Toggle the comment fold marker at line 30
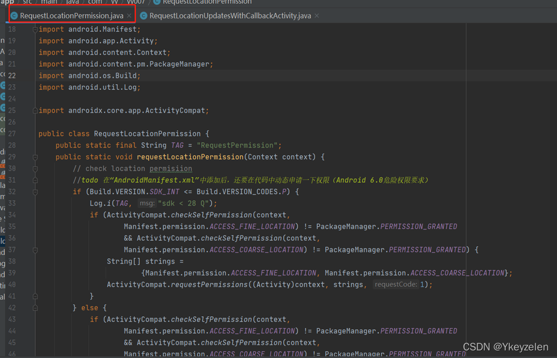Screen dimensions: 557x358 click(35, 169)
